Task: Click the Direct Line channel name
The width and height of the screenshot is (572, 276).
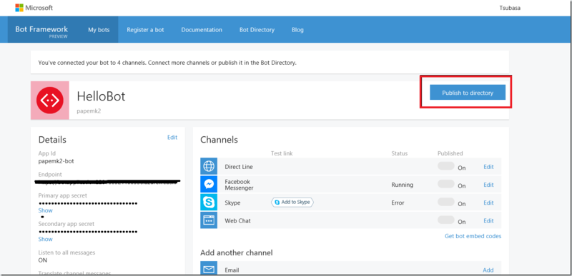Action: tap(239, 167)
